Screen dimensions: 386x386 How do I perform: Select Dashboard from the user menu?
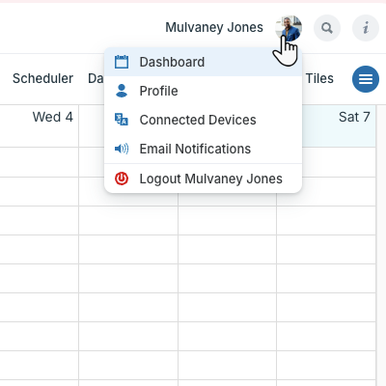(x=204, y=62)
